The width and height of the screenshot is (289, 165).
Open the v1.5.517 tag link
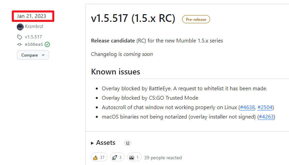[x=33, y=37]
